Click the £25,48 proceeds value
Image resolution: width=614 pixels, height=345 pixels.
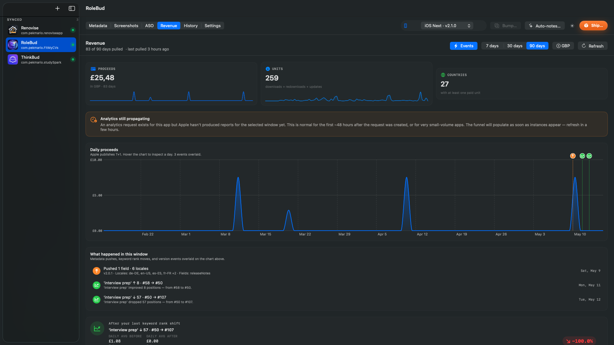coord(102,78)
